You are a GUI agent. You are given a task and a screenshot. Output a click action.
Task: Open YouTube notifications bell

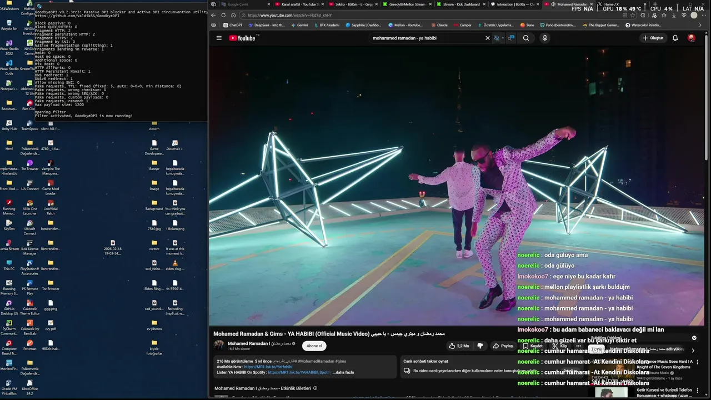(675, 38)
